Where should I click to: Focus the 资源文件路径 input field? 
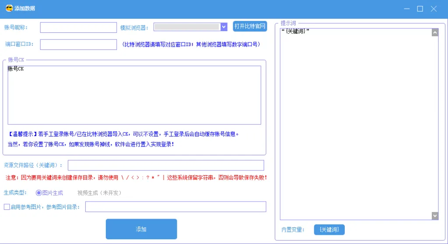[x=166, y=165]
